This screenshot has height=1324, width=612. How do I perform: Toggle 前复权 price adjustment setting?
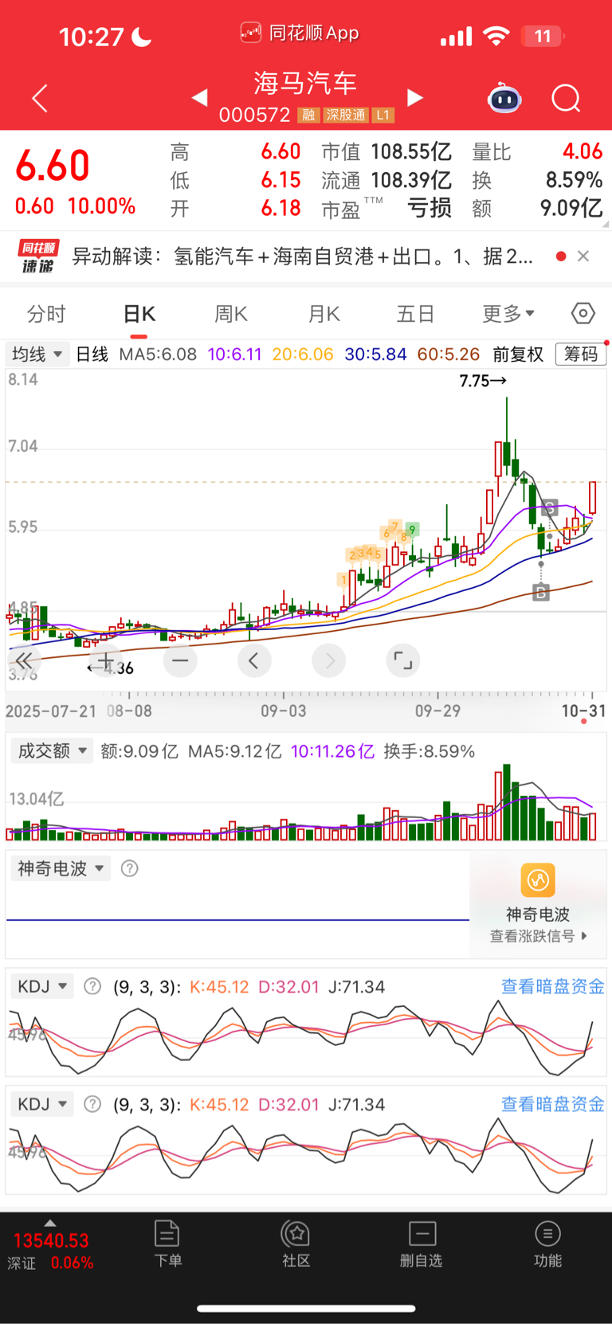tap(518, 354)
